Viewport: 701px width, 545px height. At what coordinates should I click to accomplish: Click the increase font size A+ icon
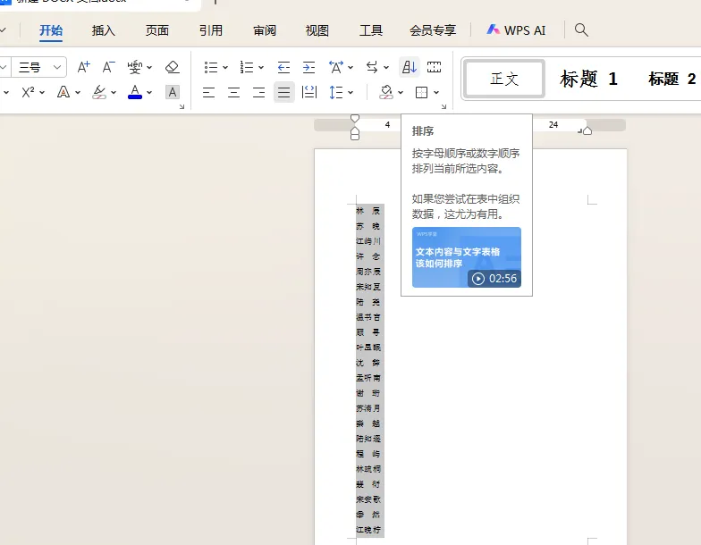pyautogui.click(x=84, y=68)
